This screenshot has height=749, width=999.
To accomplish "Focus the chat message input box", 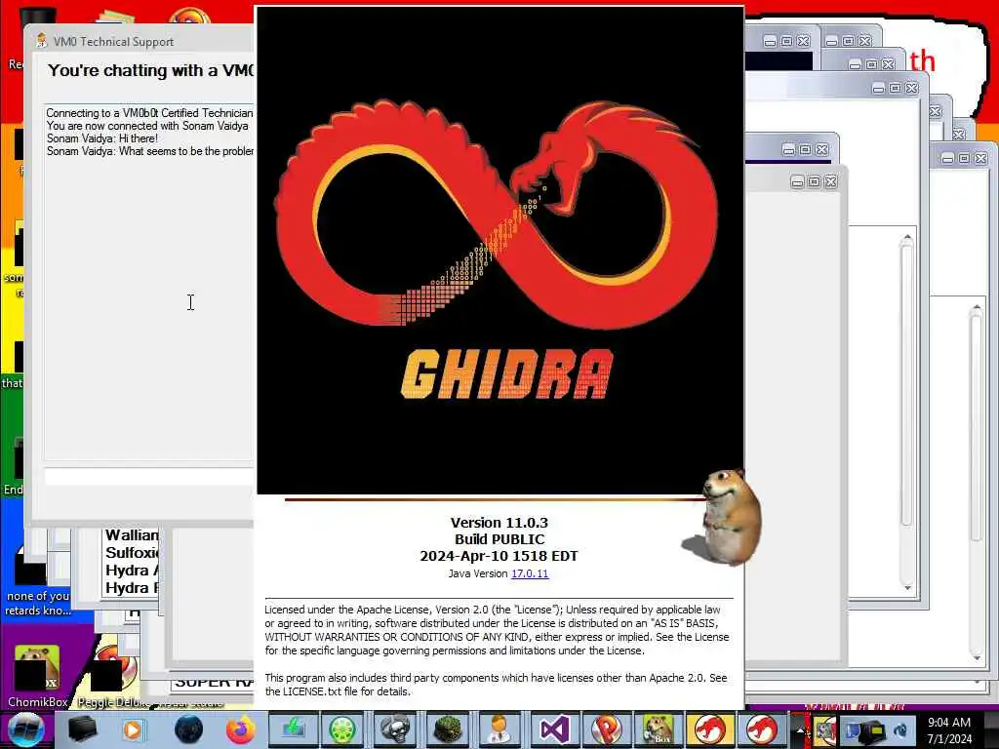I will [149, 476].
